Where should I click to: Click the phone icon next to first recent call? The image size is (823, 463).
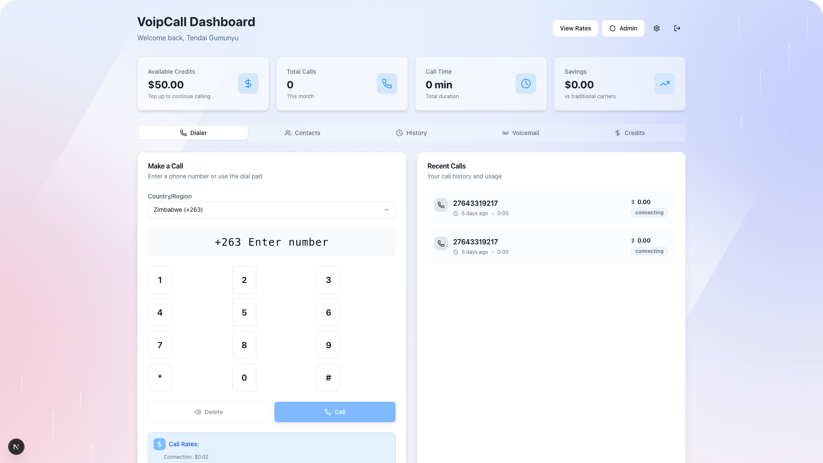(x=441, y=205)
